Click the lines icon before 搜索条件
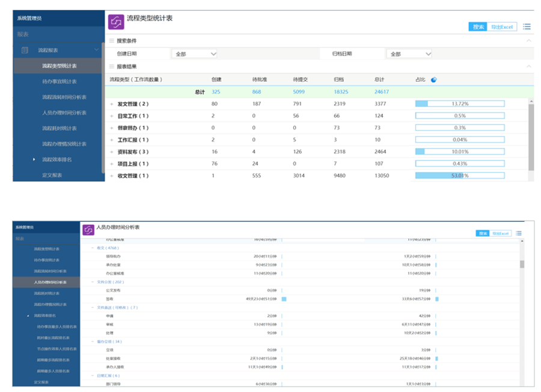The width and height of the screenshot is (541, 392). tap(111, 41)
